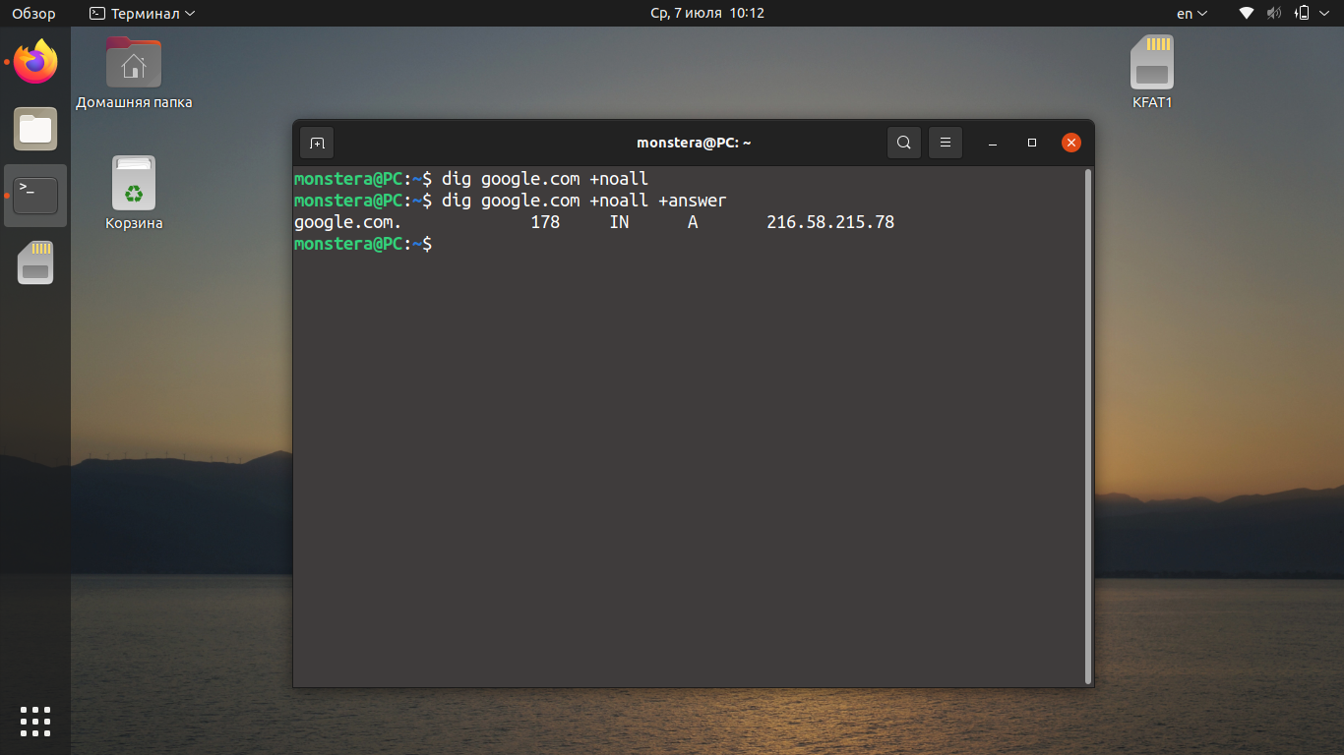Select the Корзина trash desktop icon
This screenshot has height=755, width=1344.
click(x=134, y=194)
